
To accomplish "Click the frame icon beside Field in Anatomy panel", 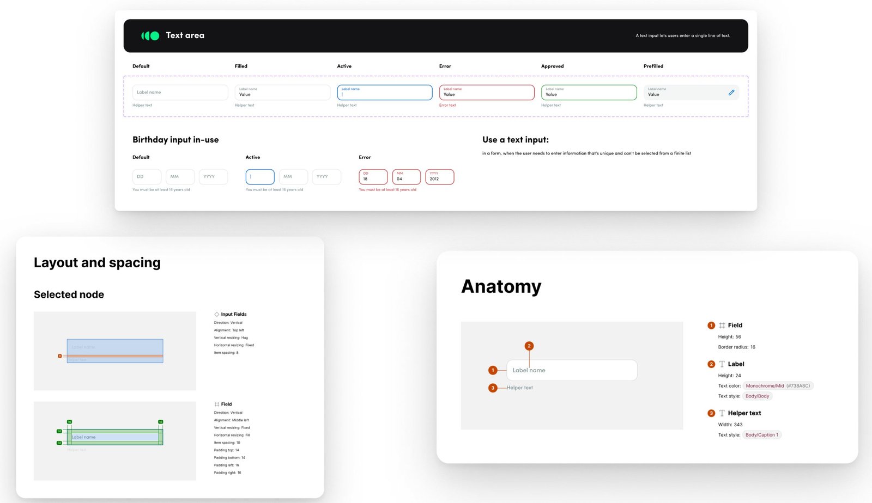I will (x=722, y=326).
